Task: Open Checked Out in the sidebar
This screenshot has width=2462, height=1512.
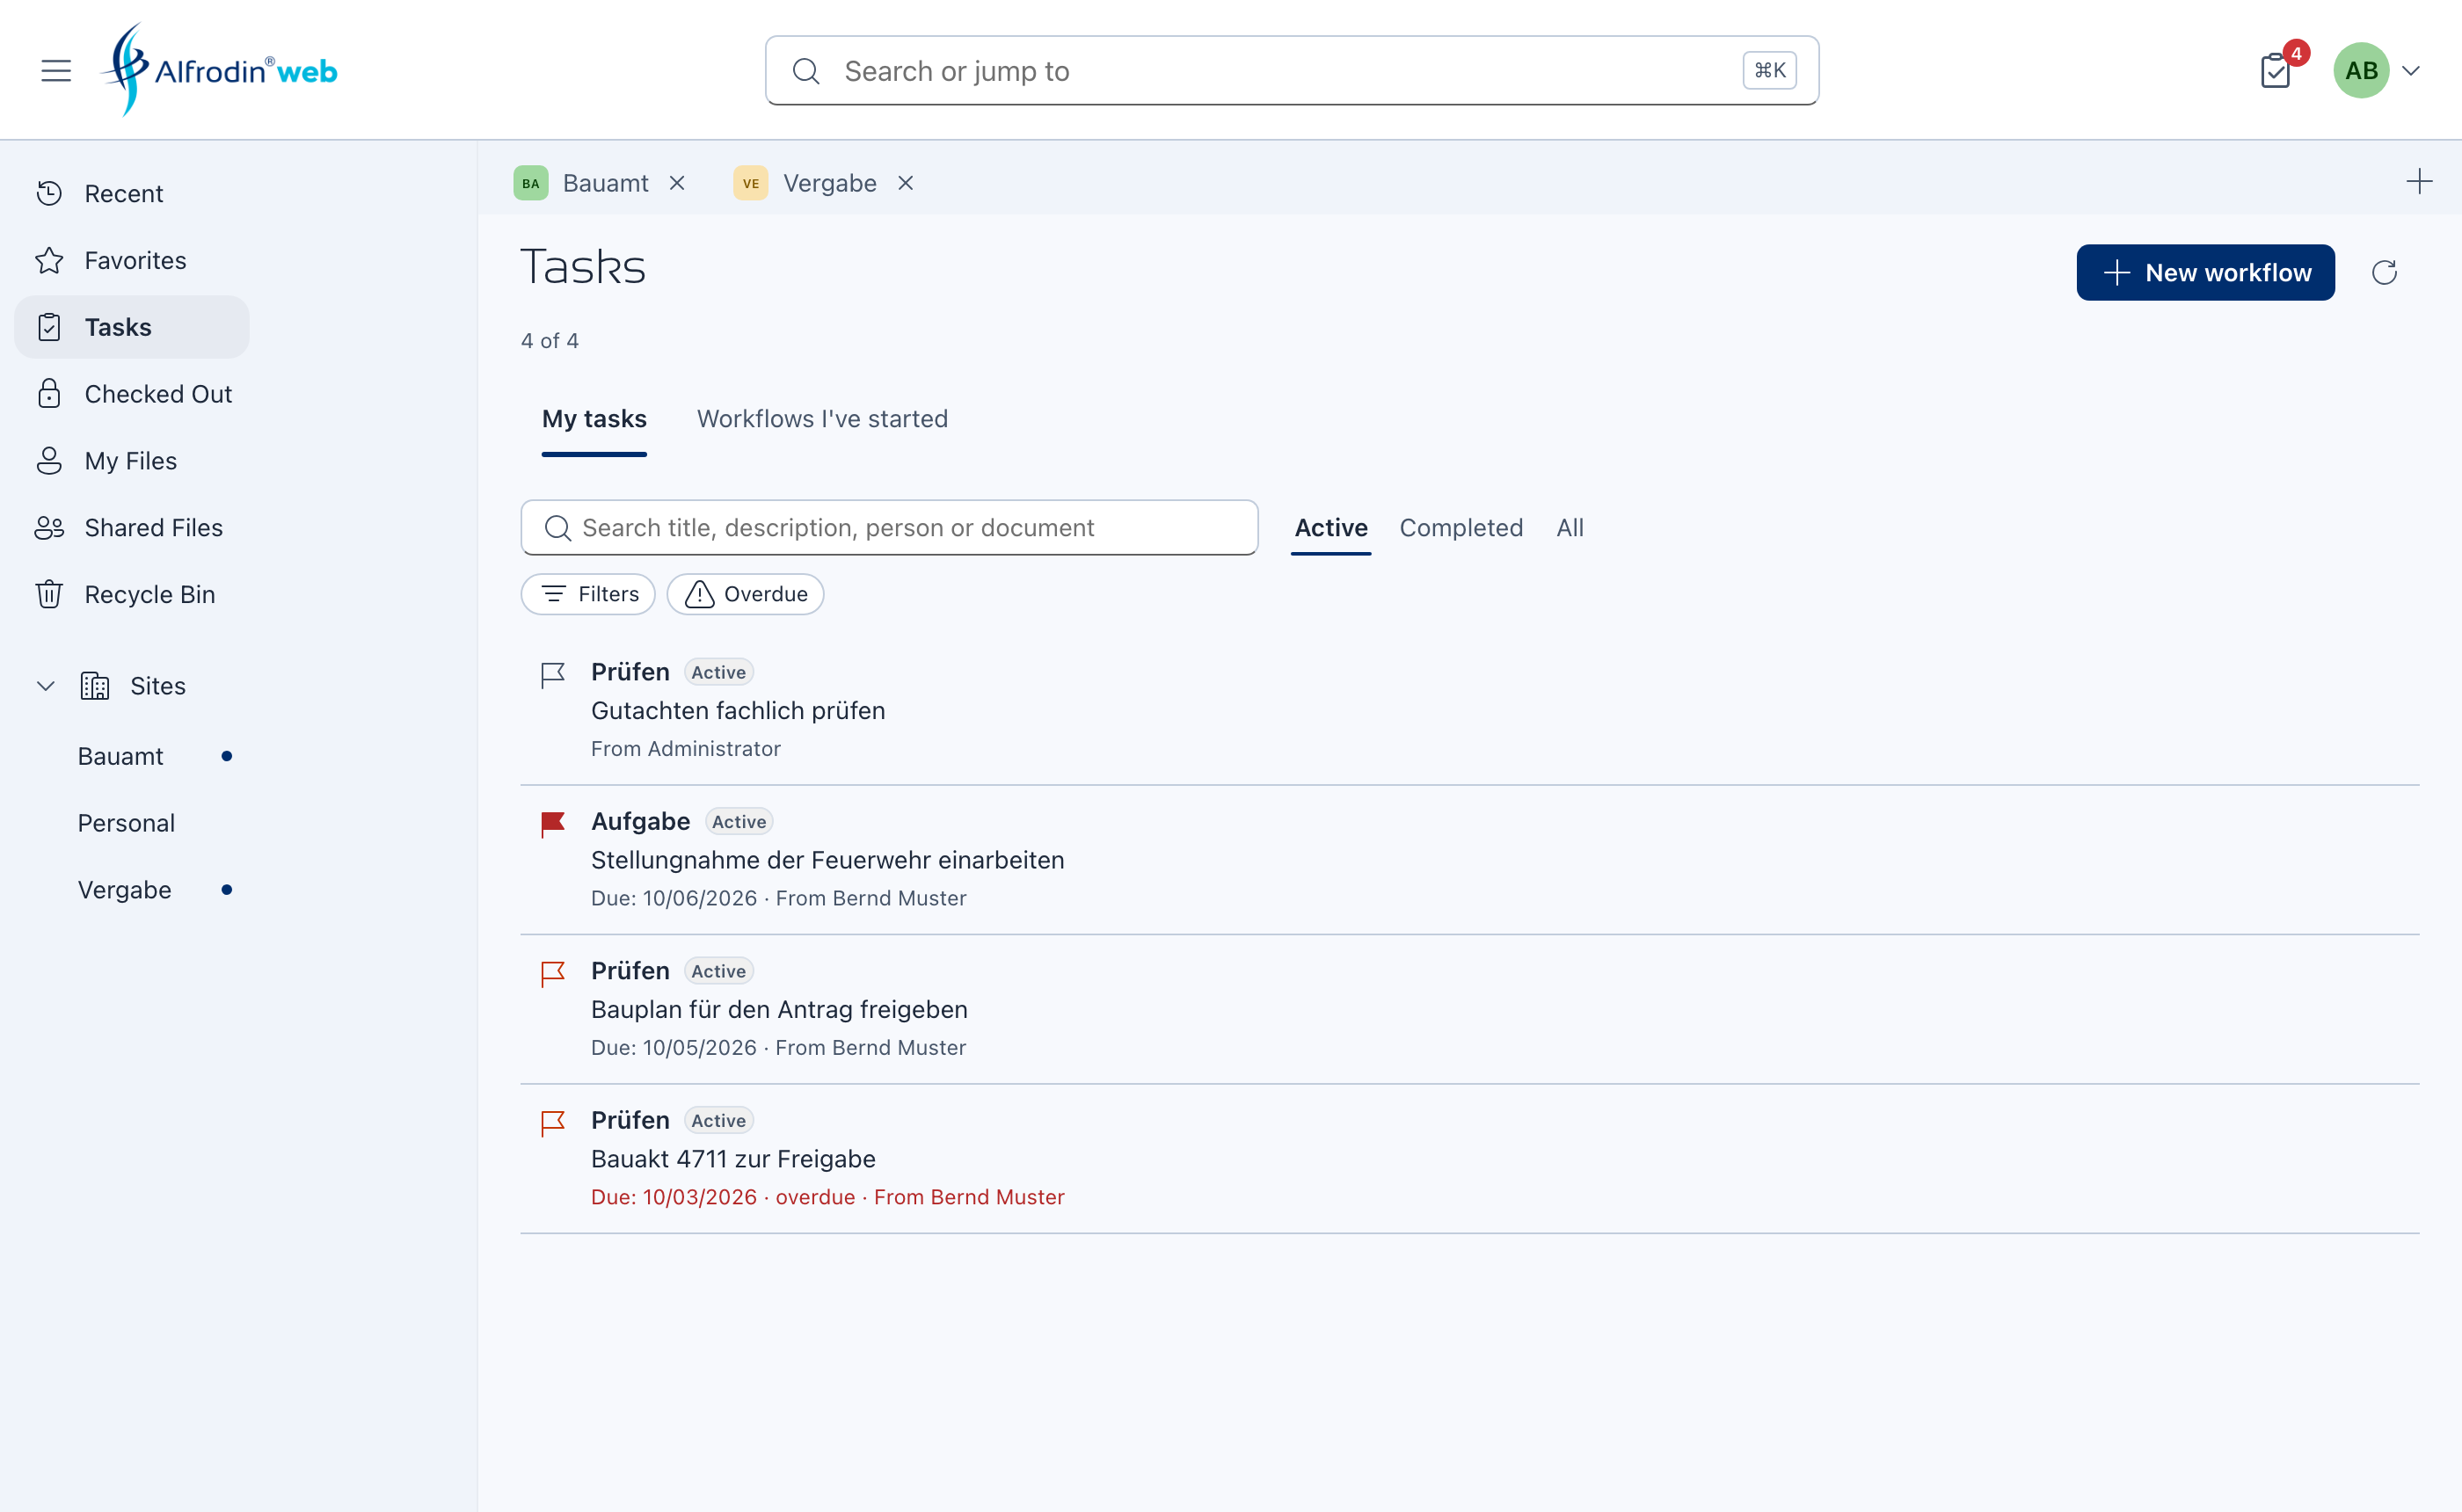Action: tap(132, 394)
